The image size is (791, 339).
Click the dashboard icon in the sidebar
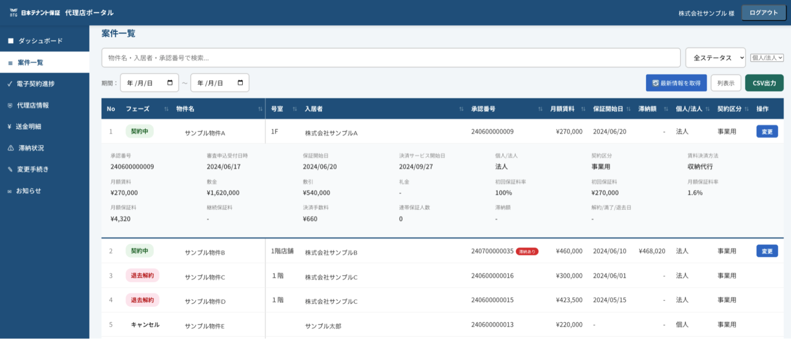tap(11, 41)
